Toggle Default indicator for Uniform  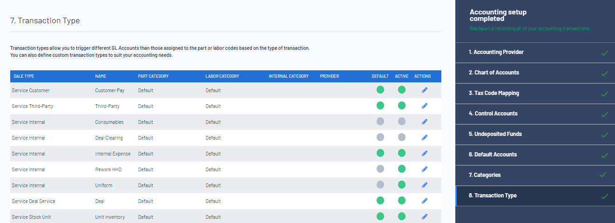[380, 185]
